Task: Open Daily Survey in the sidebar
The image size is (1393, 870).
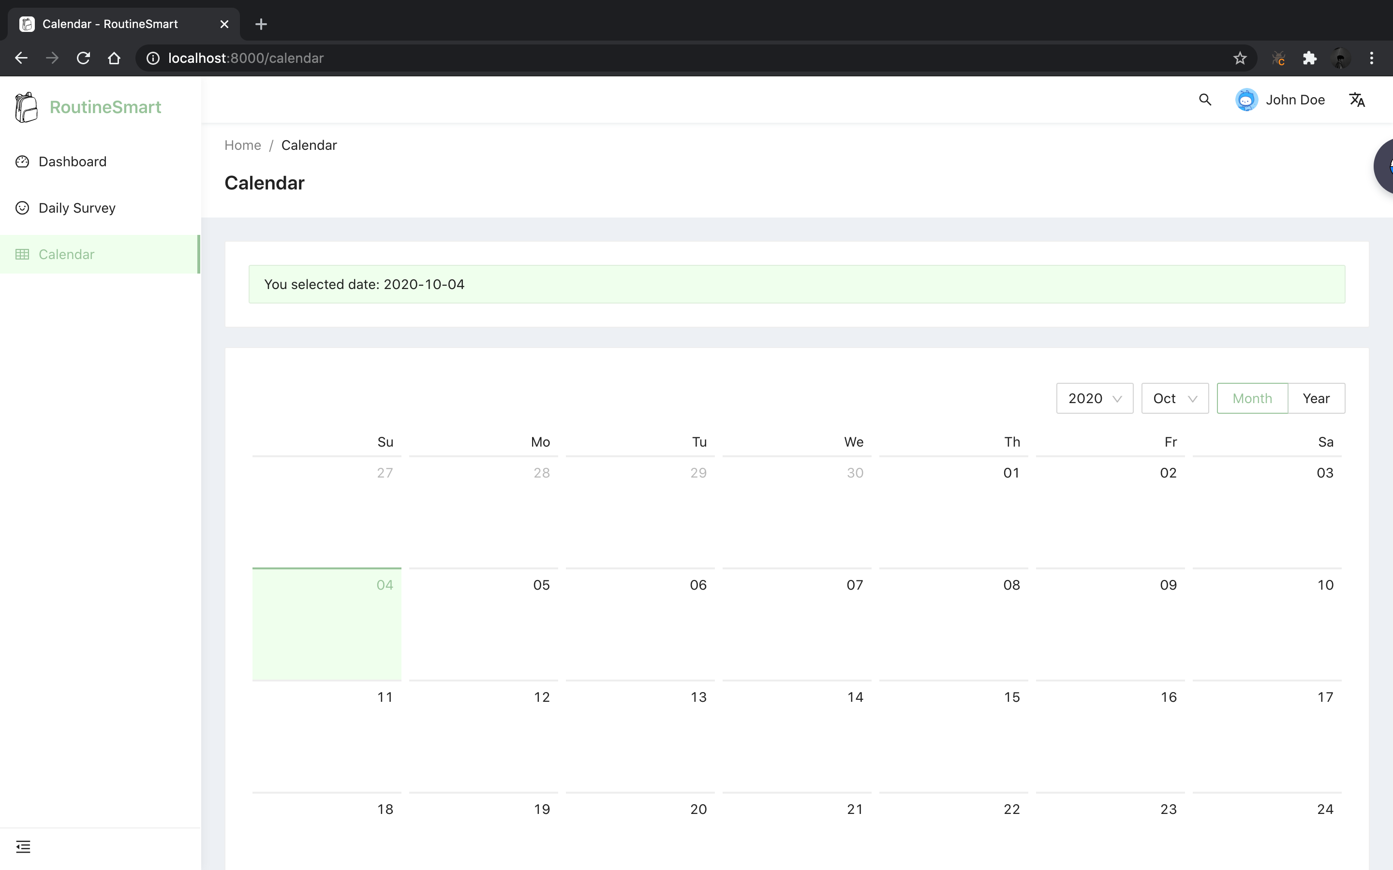Action: tap(76, 208)
